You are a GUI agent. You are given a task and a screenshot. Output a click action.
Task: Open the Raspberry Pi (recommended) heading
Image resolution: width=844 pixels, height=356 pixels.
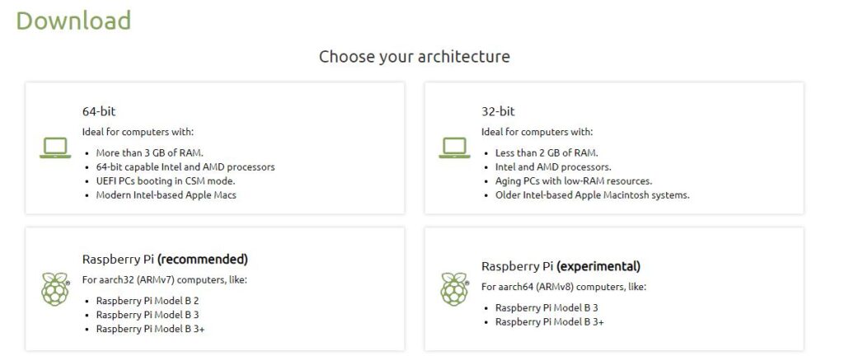click(165, 260)
